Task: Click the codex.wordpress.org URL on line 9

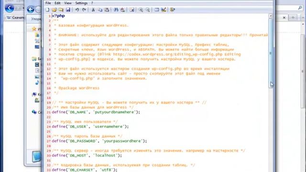Action: pyautogui.click(x=168, y=54)
